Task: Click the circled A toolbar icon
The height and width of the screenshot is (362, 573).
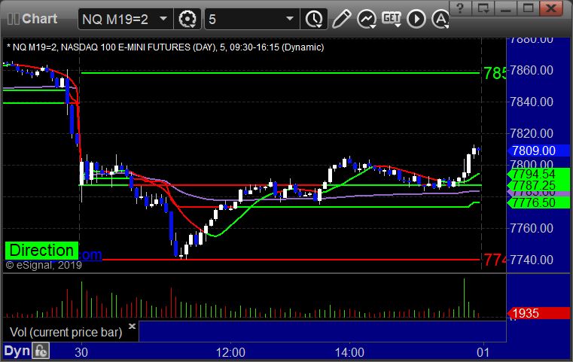Action: click(x=440, y=19)
